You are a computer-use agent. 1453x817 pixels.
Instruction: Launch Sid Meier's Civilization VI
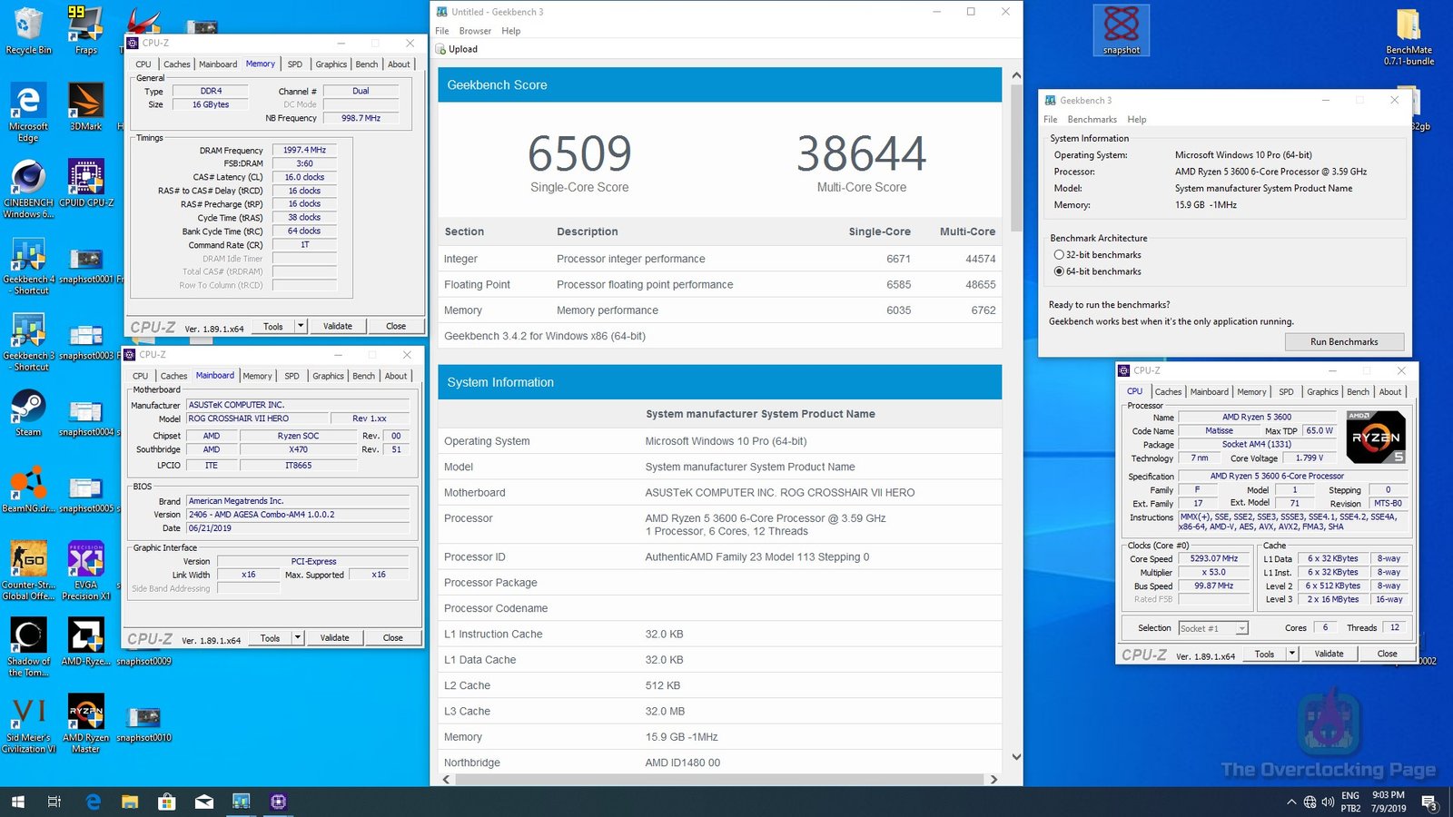pos(28,713)
